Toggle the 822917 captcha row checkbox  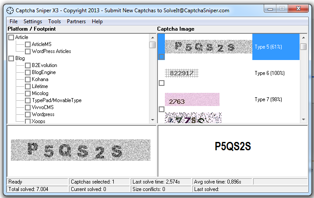pos(162,83)
